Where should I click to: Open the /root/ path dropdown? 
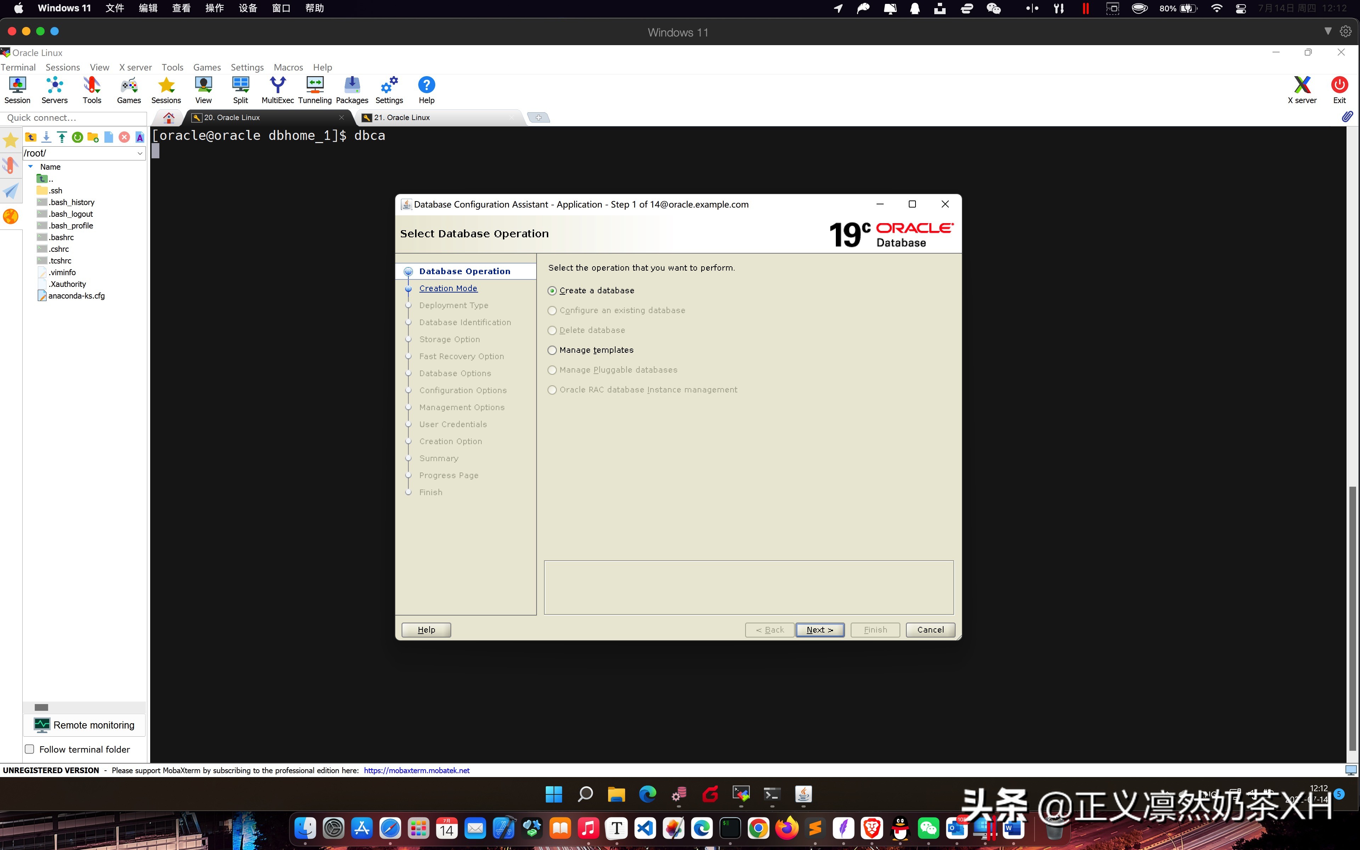(140, 153)
